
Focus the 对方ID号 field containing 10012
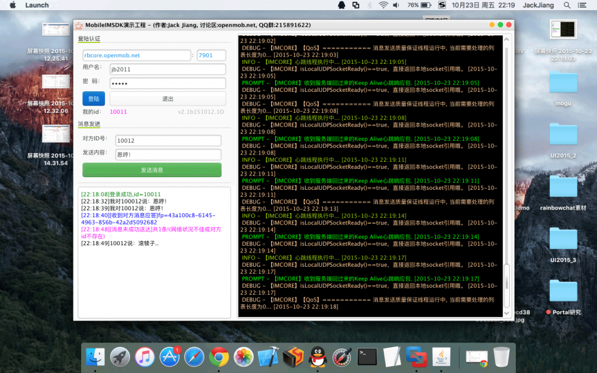click(168, 141)
